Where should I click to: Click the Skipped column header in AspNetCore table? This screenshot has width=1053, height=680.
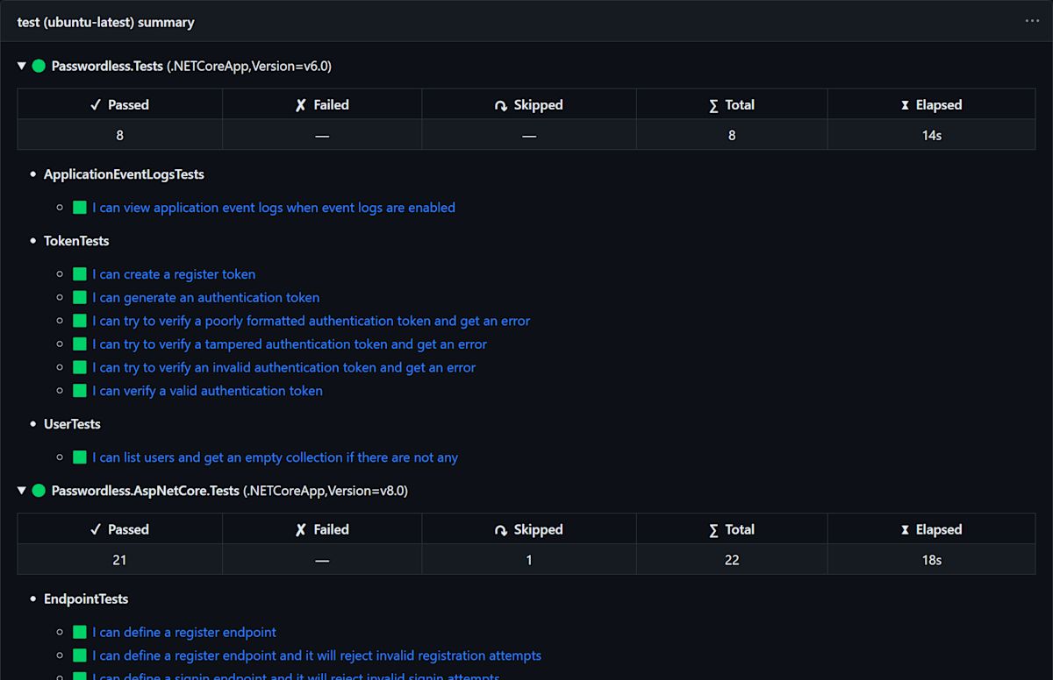(x=528, y=529)
